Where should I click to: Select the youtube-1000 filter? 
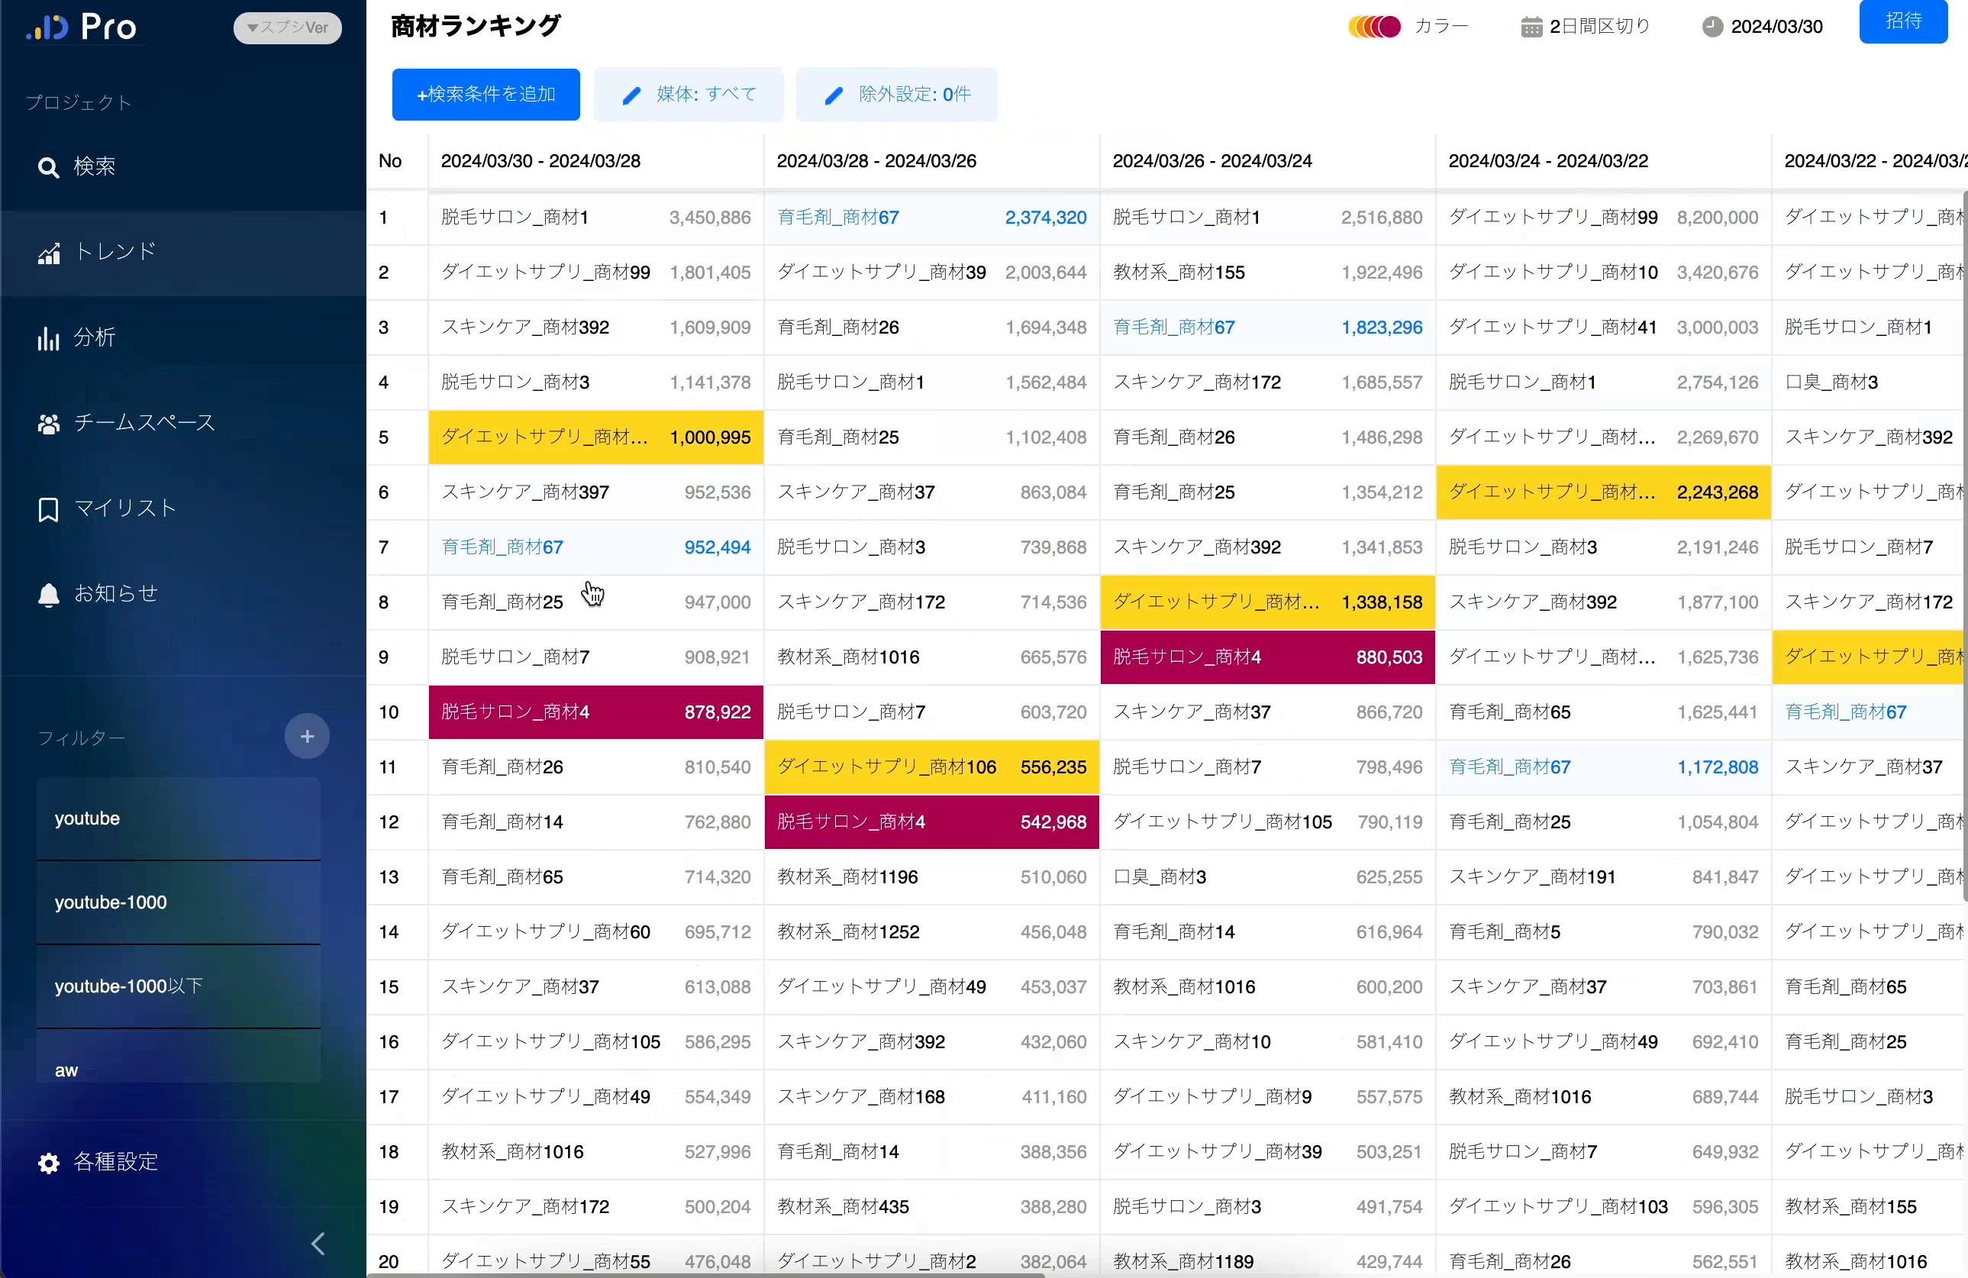coord(178,902)
